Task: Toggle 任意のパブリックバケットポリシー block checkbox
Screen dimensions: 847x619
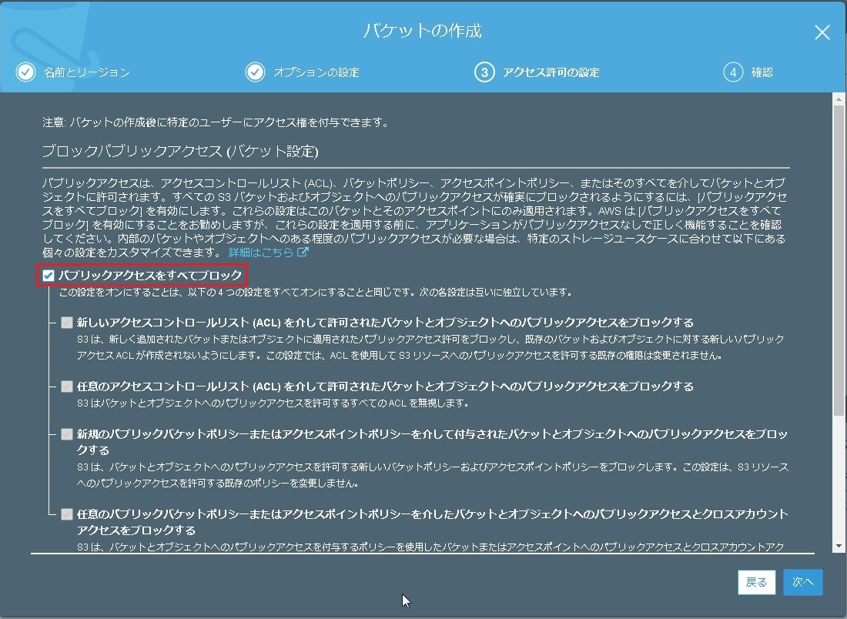Action: [x=66, y=514]
